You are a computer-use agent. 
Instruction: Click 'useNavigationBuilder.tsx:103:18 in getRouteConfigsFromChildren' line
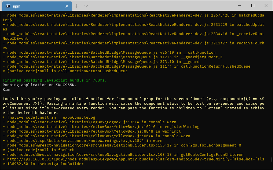click(x=123, y=154)
